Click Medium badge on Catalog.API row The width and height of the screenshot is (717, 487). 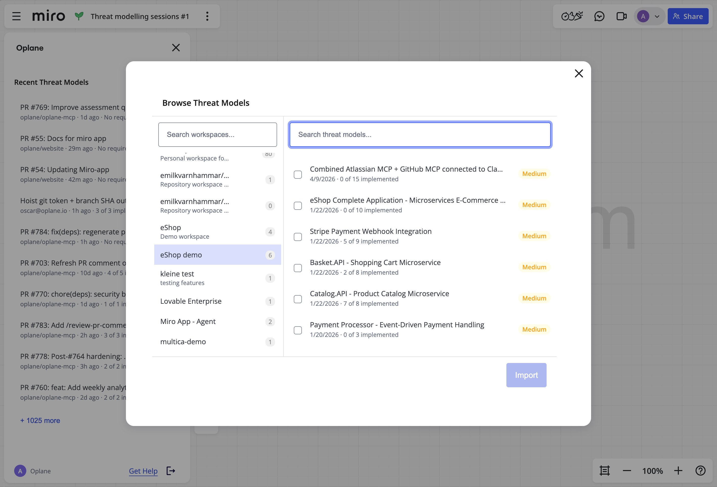pos(534,298)
